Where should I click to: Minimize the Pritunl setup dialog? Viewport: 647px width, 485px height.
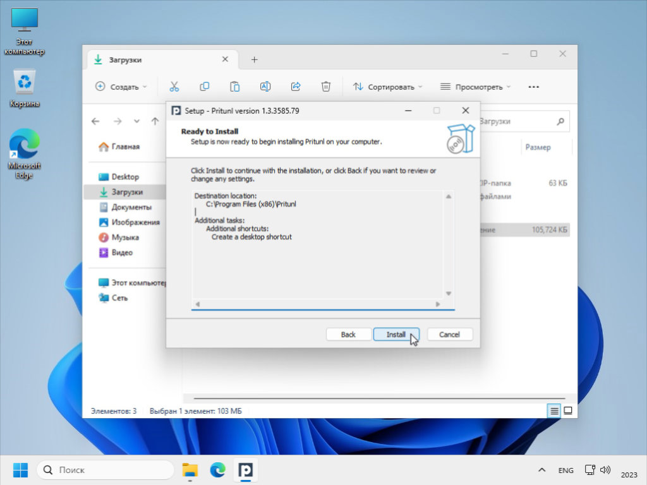pyautogui.click(x=408, y=111)
